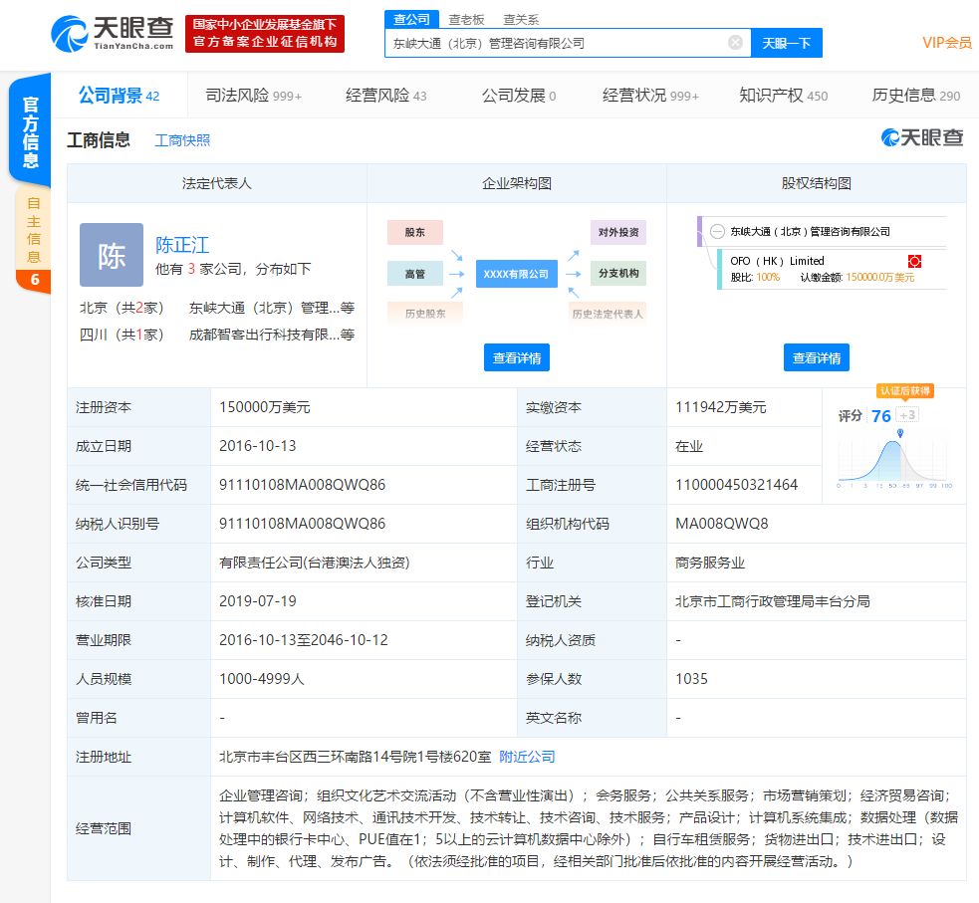Open the 工商快照 link
The width and height of the screenshot is (979, 903).
pyautogui.click(x=182, y=140)
